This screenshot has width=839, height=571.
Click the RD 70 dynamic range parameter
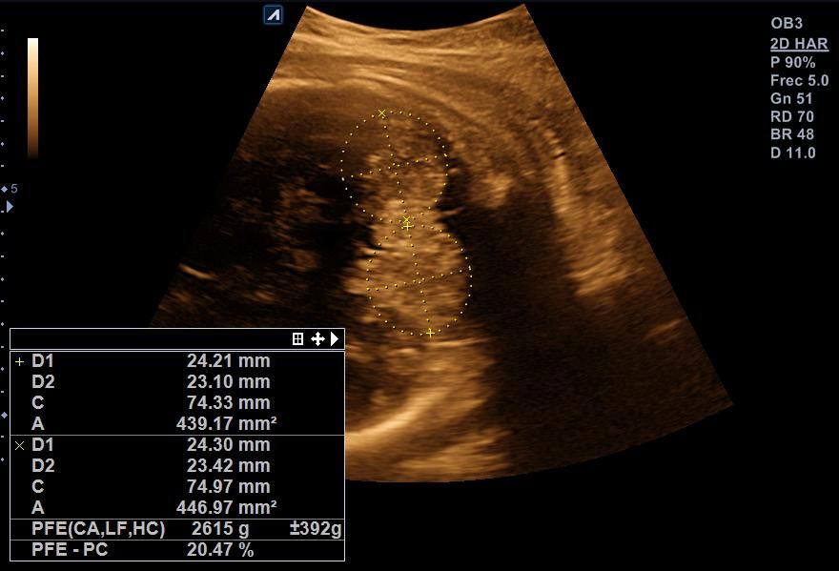point(791,117)
